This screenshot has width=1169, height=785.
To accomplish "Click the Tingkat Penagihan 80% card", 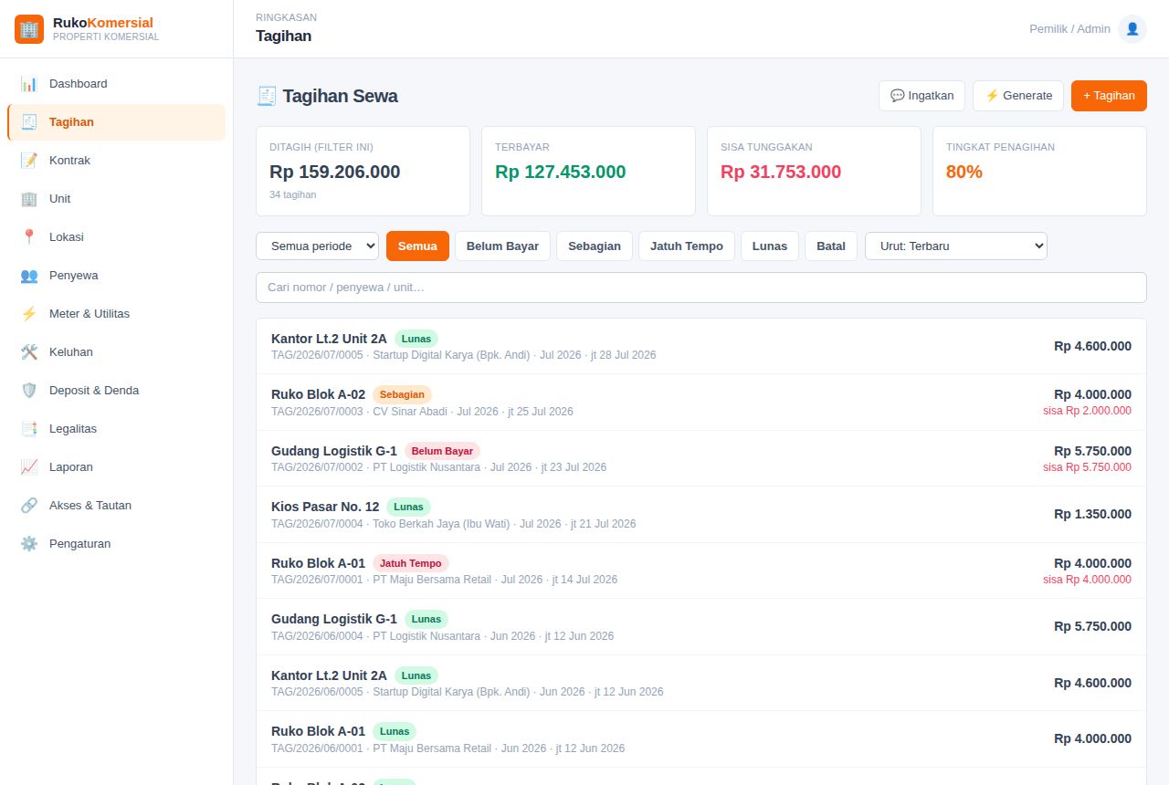I will click(1039, 171).
